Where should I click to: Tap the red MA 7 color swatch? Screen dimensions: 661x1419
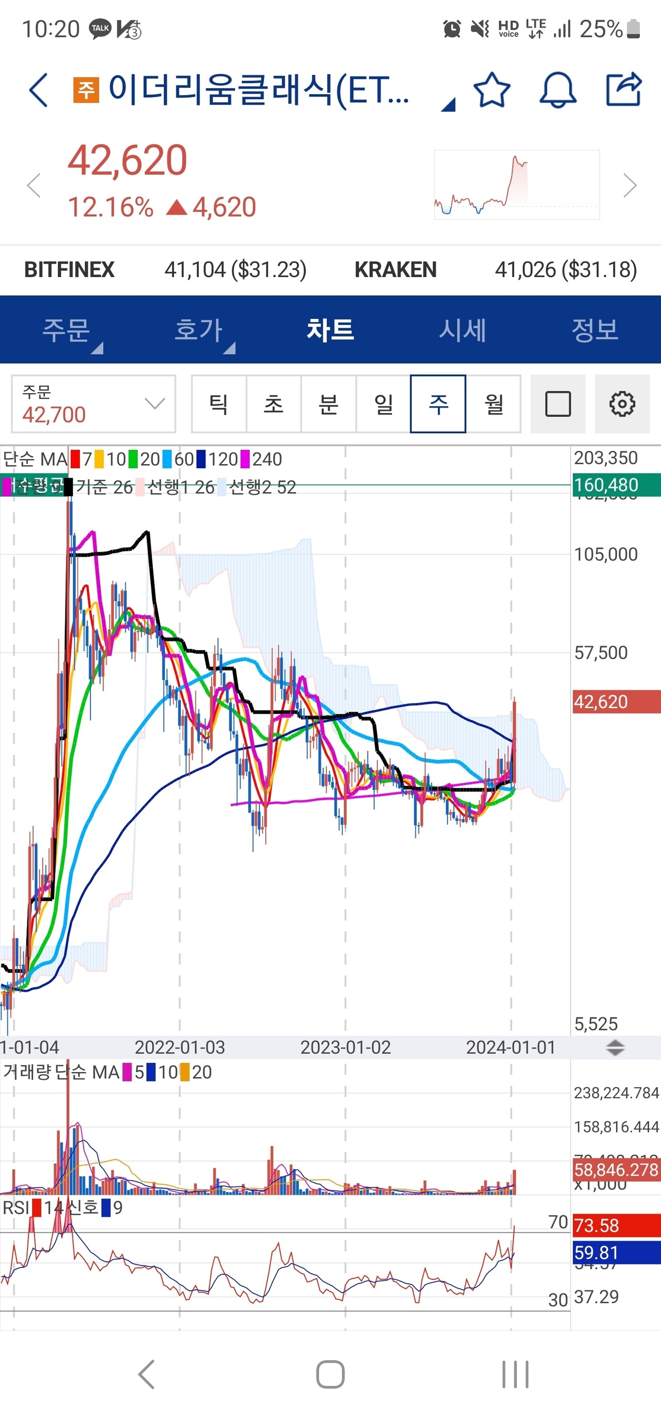[x=75, y=459]
